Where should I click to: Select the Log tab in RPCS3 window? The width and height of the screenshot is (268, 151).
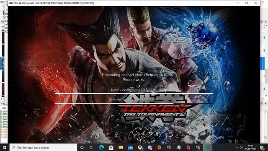click(4, 108)
